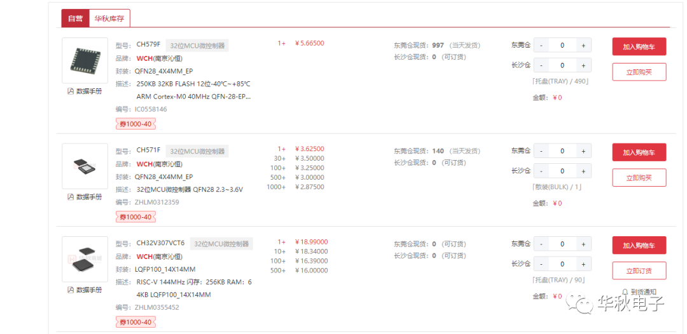Screen dimensions: 687x334
Task: Increase 长沙仓 quantity for CH32V307VCT6
Action: [x=583, y=264]
